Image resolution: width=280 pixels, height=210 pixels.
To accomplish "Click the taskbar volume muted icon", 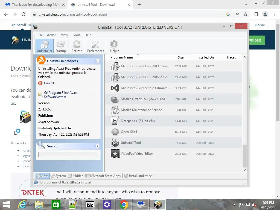I will coord(254,205).
